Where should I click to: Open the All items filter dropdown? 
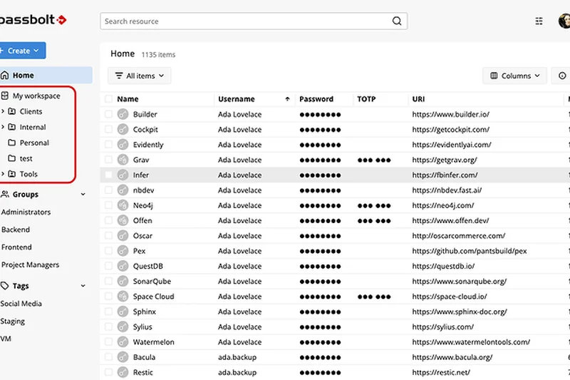coord(139,76)
